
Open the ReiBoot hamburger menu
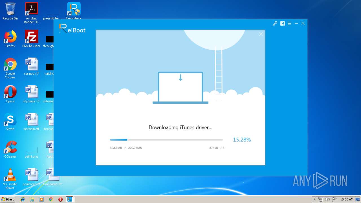pyautogui.click(x=289, y=24)
